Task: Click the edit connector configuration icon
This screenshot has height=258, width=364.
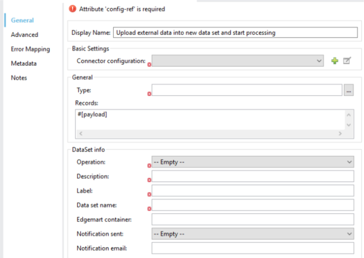Action: pyautogui.click(x=346, y=61)
